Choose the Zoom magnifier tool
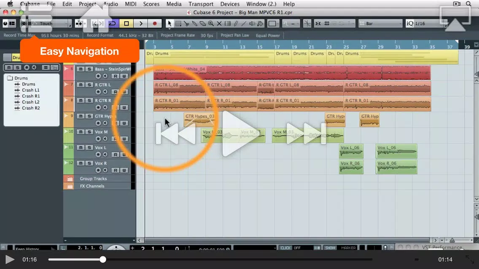The image size is (479, 269). pos(211,24)
